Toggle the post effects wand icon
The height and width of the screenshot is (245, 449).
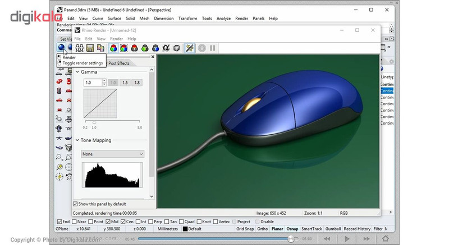point(189,48)
